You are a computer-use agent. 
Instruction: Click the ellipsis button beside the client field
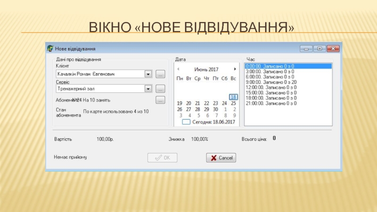point(160,74)
